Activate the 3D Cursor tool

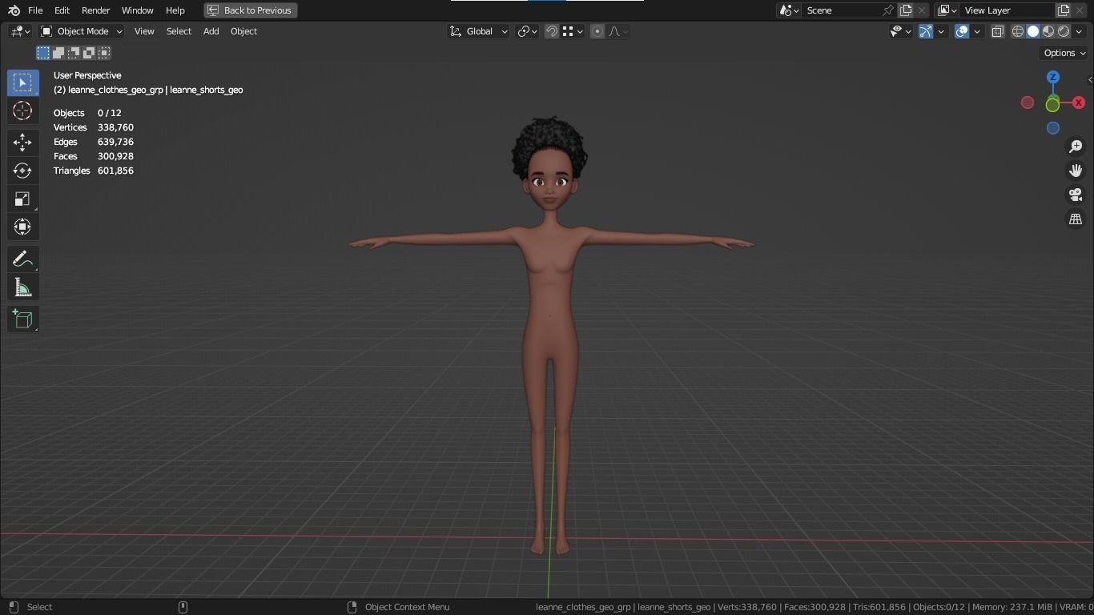tap(22, 111)
